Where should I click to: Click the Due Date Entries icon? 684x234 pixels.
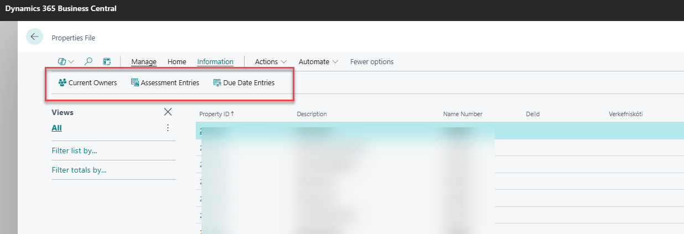coord(217,83)
